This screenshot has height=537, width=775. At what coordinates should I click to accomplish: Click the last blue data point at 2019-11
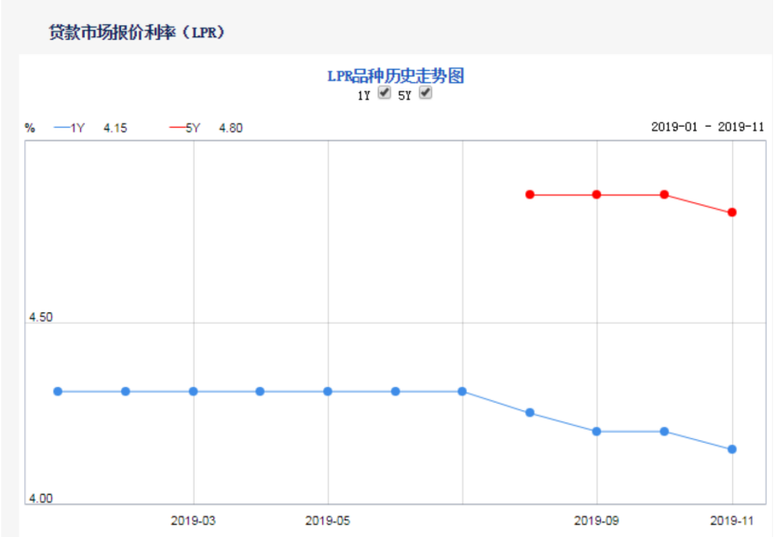coord(731,448)
